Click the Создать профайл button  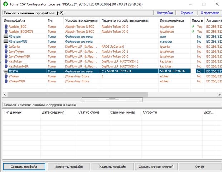(24, 167)
